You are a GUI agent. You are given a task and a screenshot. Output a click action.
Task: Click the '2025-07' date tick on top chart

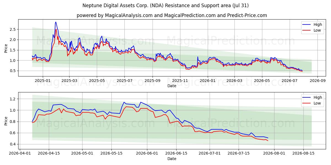(124, 81)
